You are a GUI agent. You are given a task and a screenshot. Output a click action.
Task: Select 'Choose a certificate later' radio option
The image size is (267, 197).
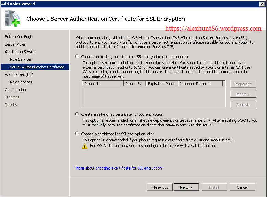(77, 134)
